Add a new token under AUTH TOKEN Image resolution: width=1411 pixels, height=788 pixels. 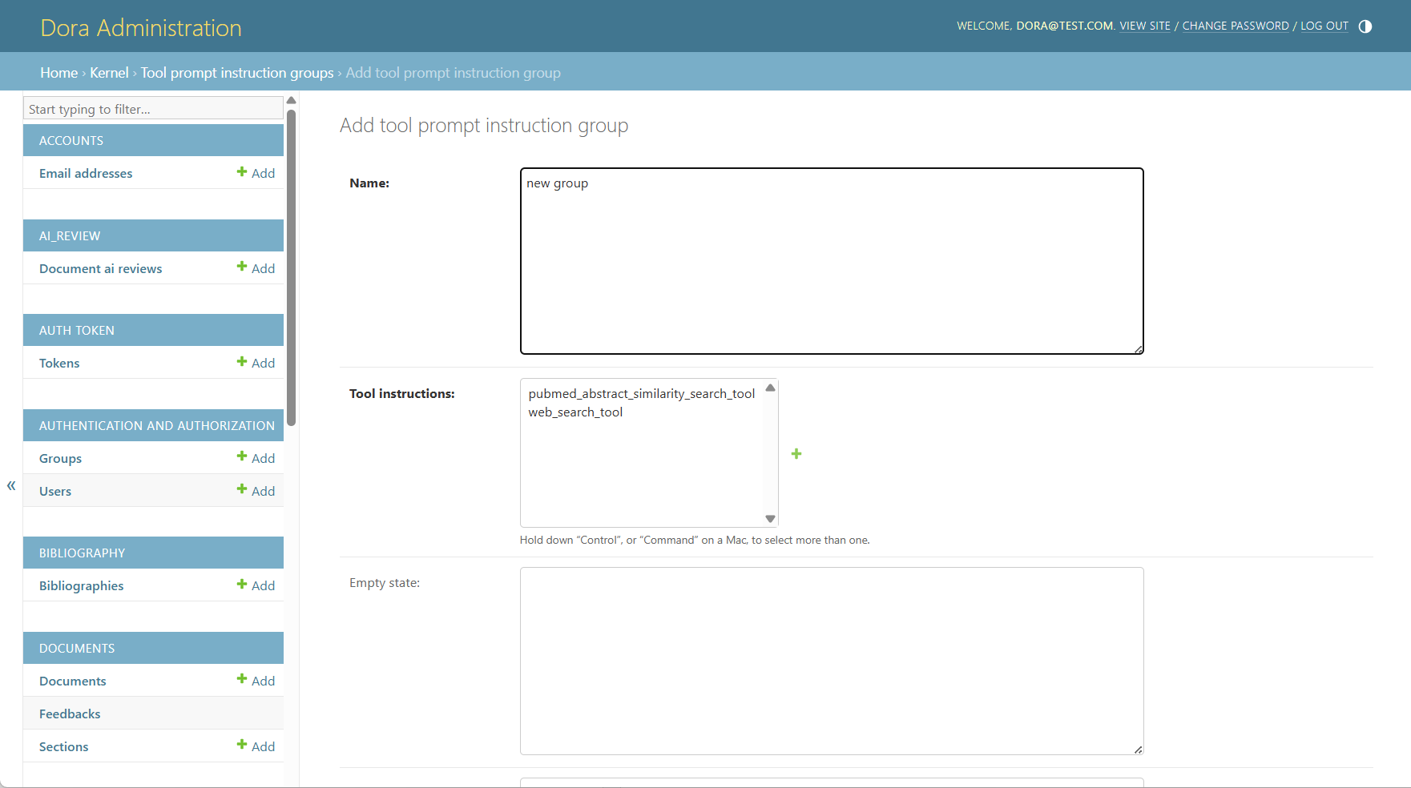click(x=256, y=363)
